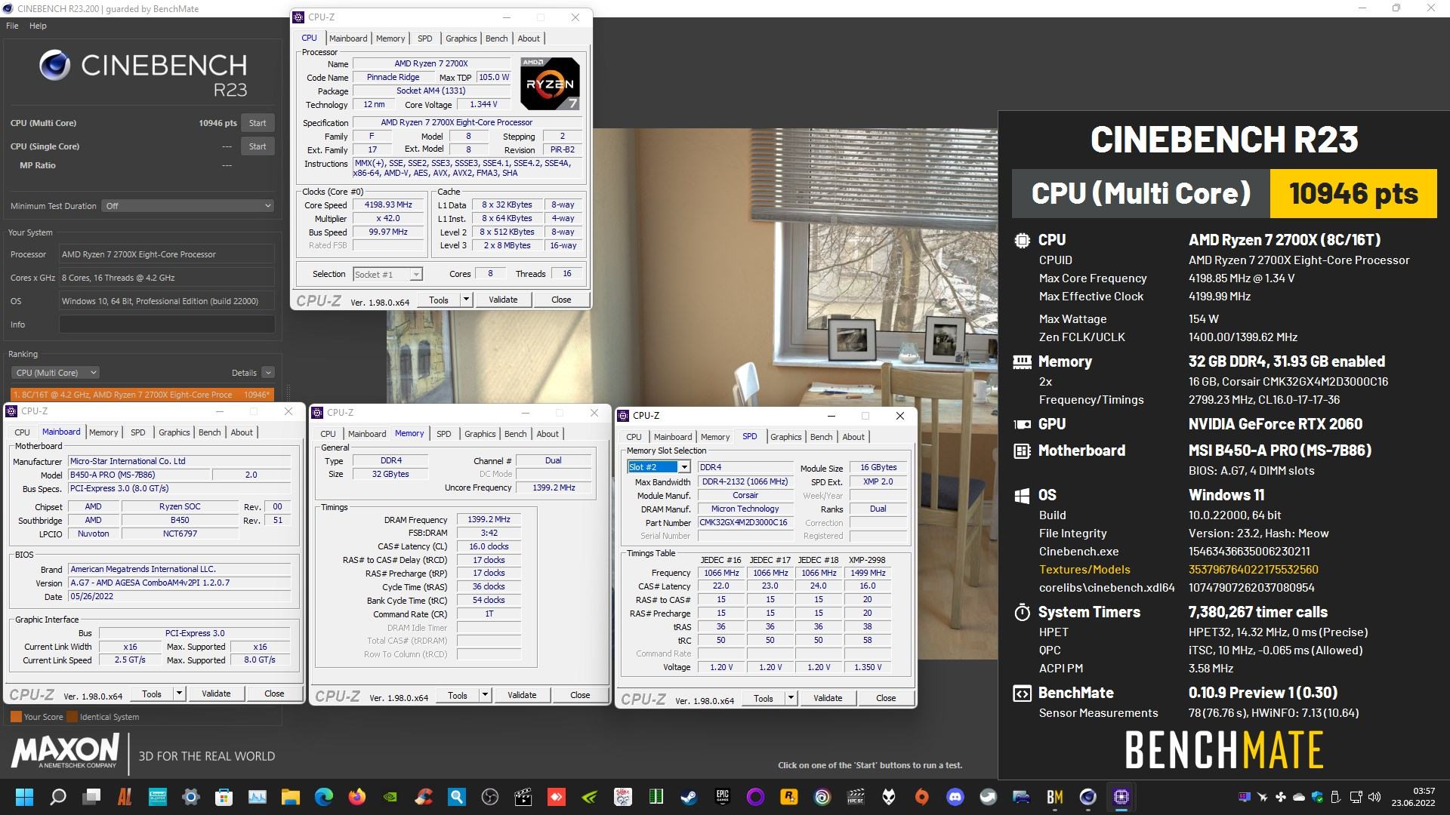The width and height of the screenshot is (1450, 815).
Task: Click Max Bandwidth DDR4-2132 value
Action: click(745, 481)
